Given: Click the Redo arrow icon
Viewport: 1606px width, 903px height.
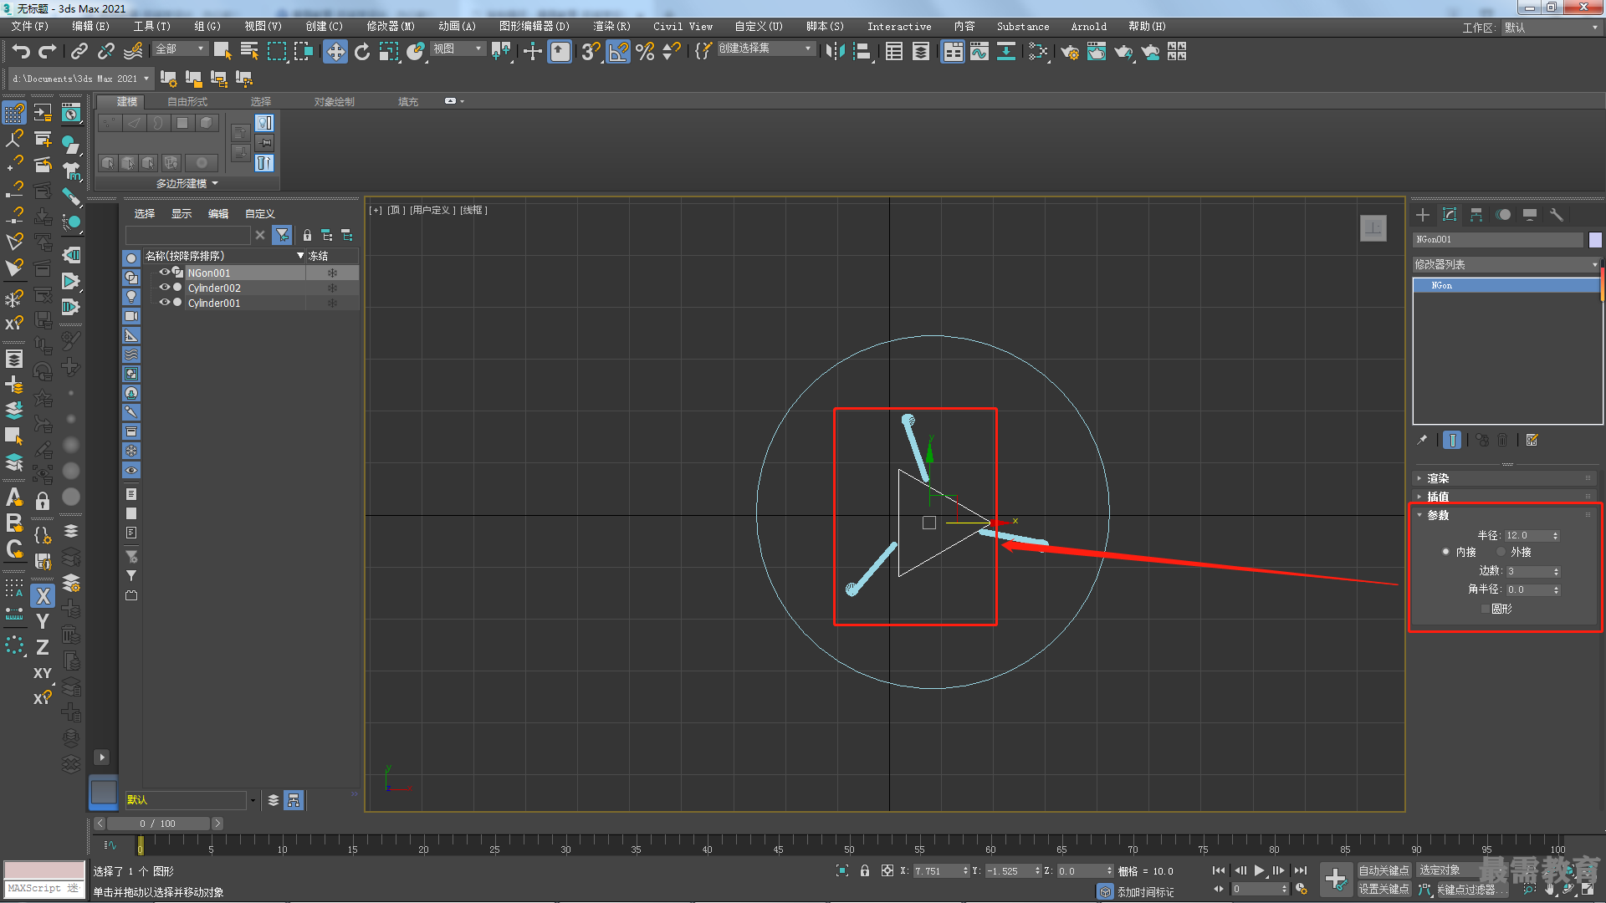Looking at the screenshot, I should pyautogui.click(x=48, y=52).
